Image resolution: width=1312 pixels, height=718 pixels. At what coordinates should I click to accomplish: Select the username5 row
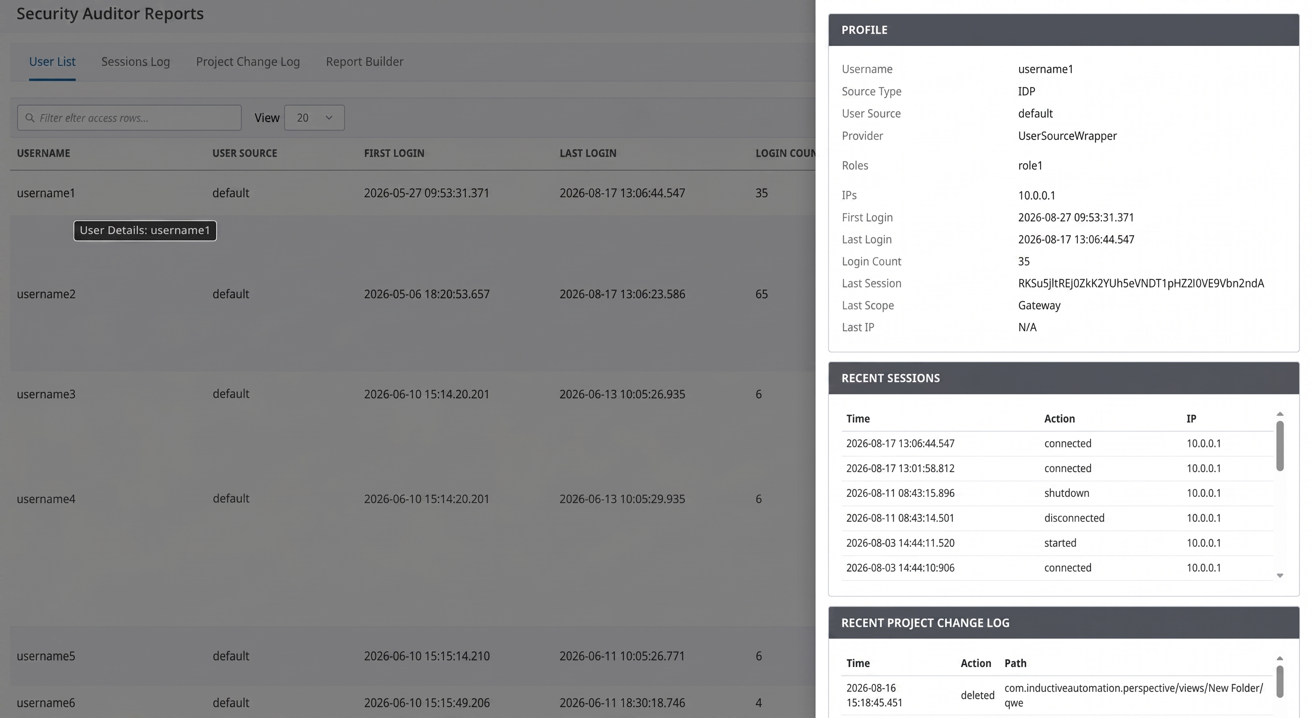click(413, 656)
